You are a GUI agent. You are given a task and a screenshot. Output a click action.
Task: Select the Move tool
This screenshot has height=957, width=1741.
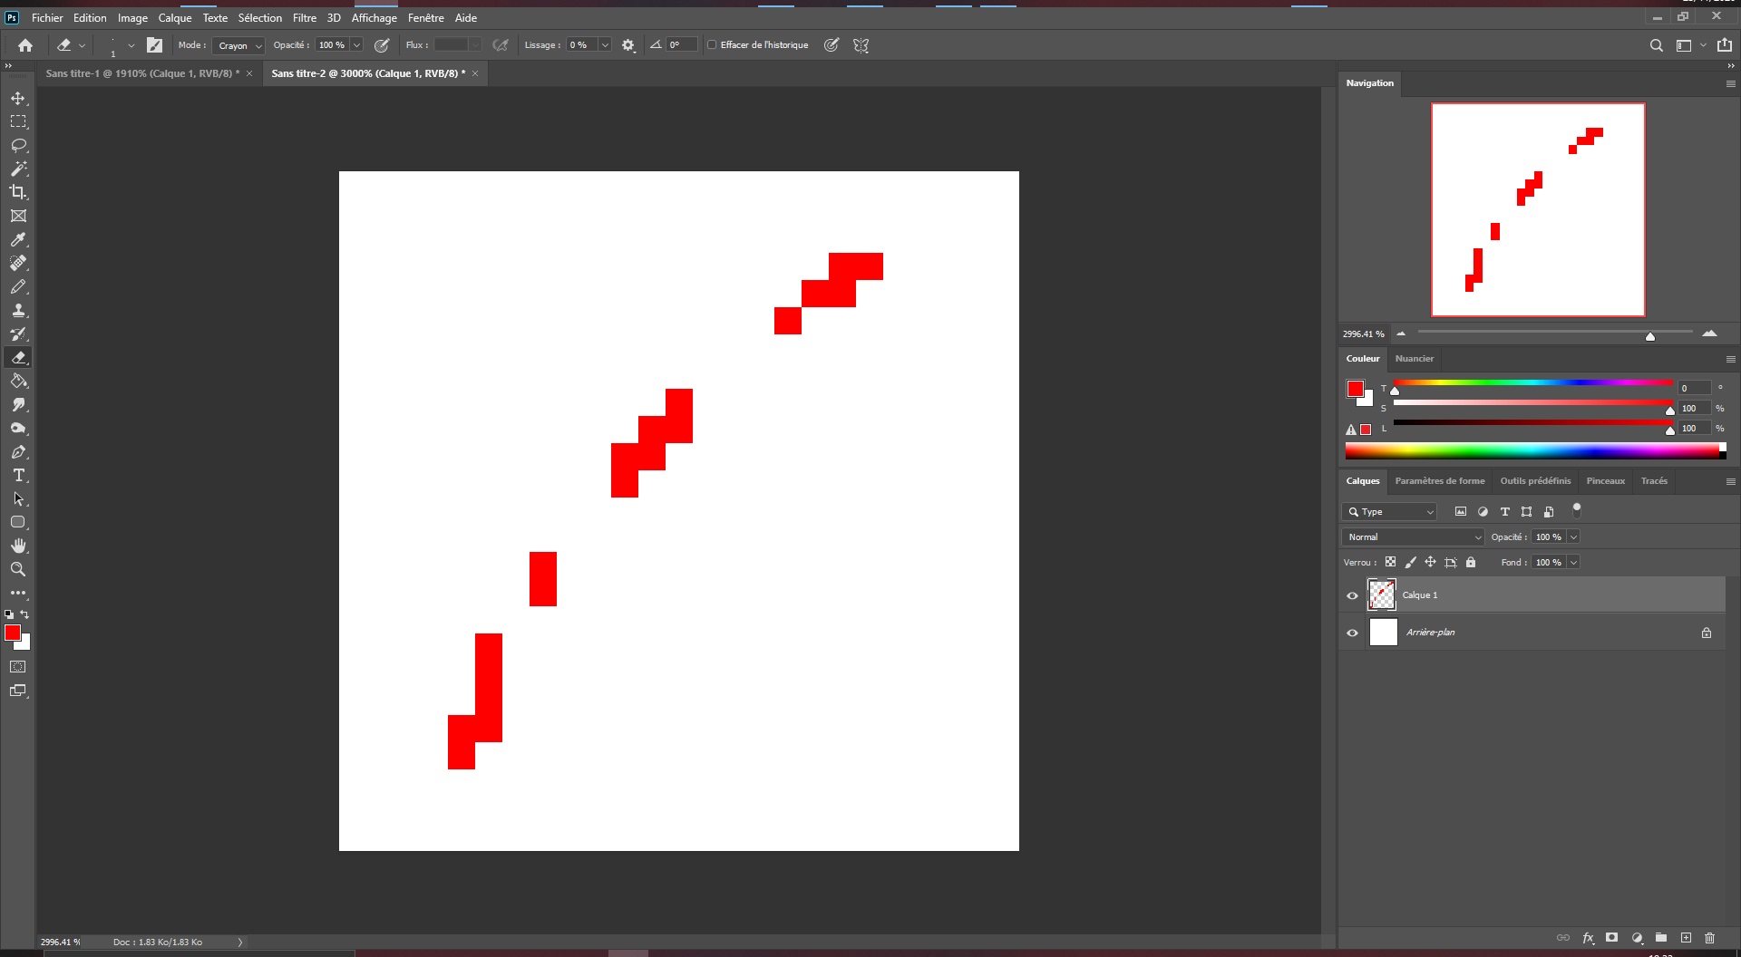[x=18, y=97]
